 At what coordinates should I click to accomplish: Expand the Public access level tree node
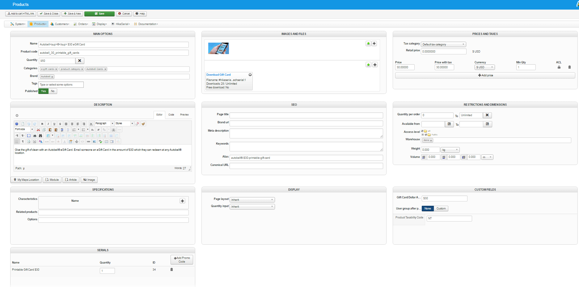coord(423,135)
